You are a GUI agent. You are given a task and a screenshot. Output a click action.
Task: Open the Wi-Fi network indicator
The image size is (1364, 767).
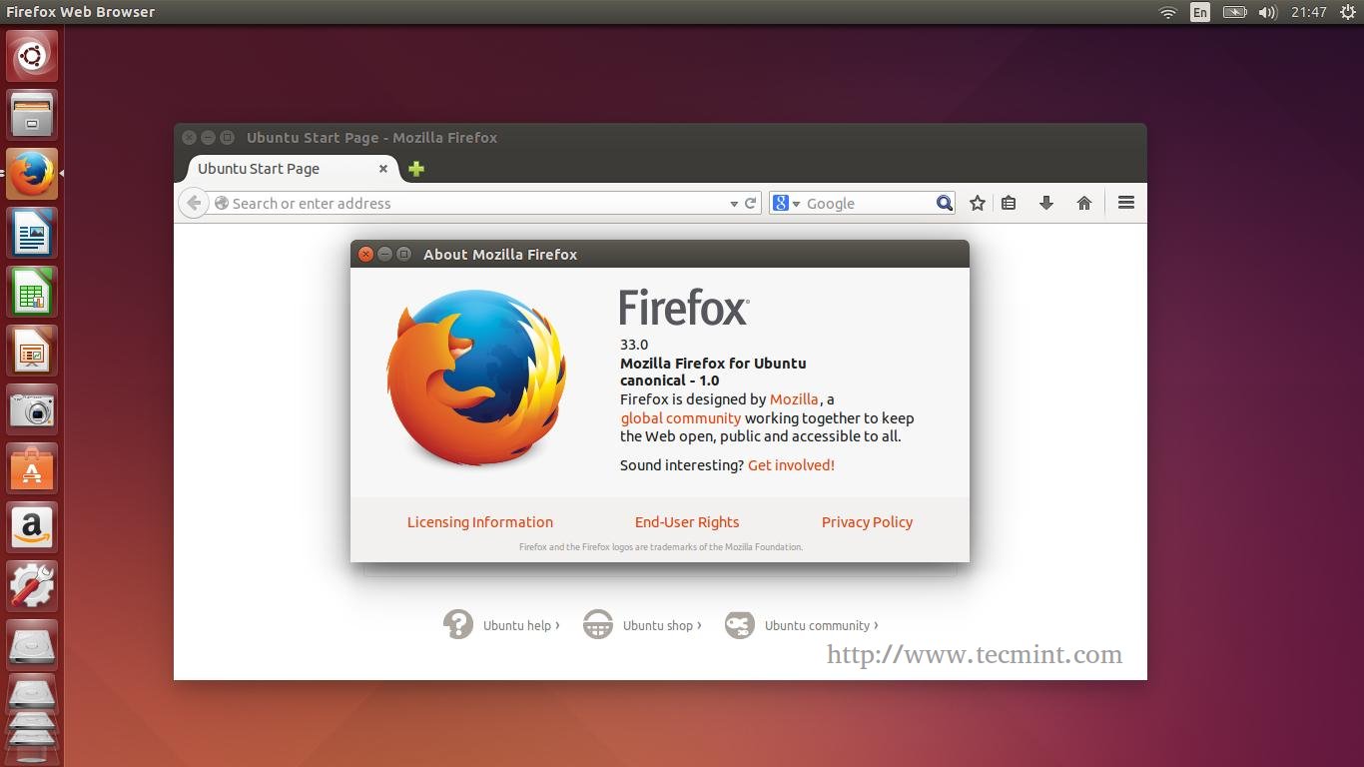[x=1167, y=12]
